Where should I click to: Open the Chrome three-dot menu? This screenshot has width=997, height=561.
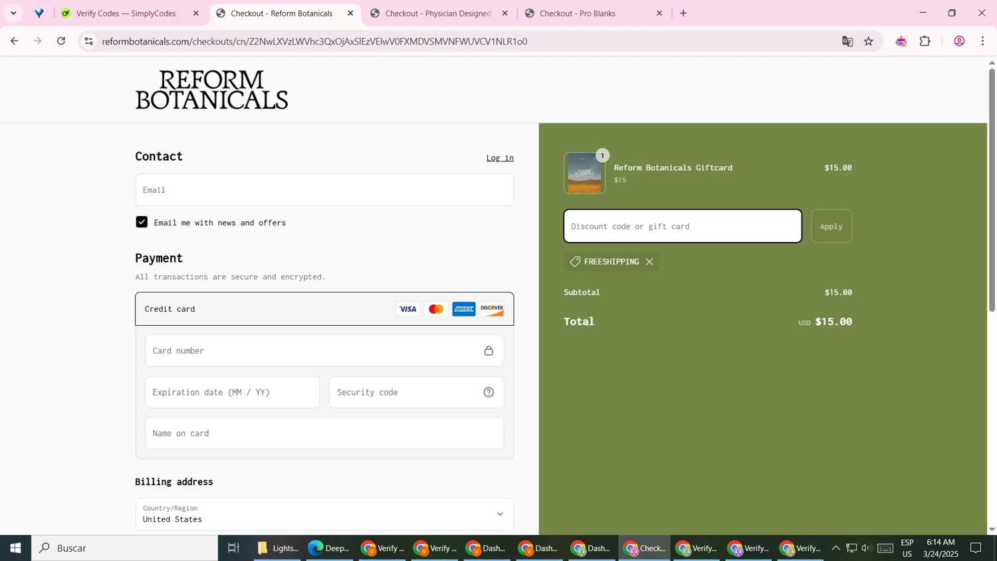point(983,41)
